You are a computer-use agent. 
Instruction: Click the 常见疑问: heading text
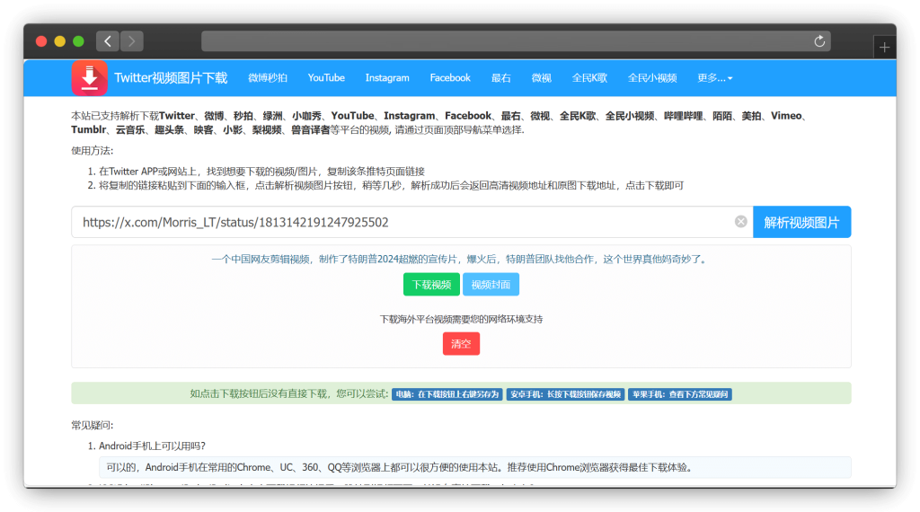pyautogui.click(x=93, y=425)
